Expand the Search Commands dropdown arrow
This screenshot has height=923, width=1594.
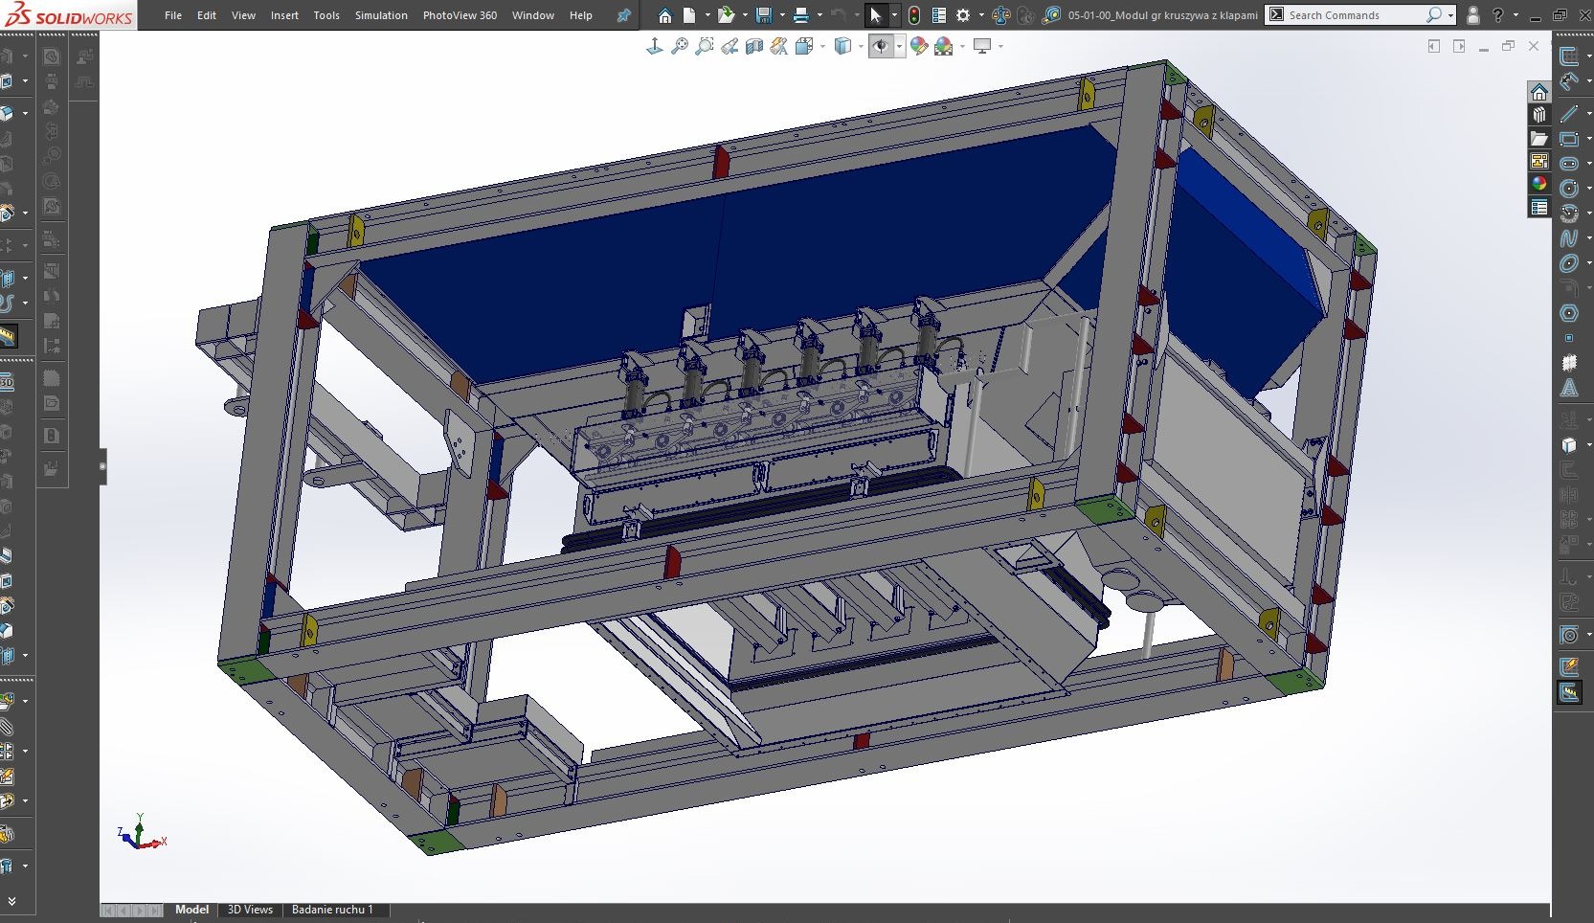[1451, 15]
